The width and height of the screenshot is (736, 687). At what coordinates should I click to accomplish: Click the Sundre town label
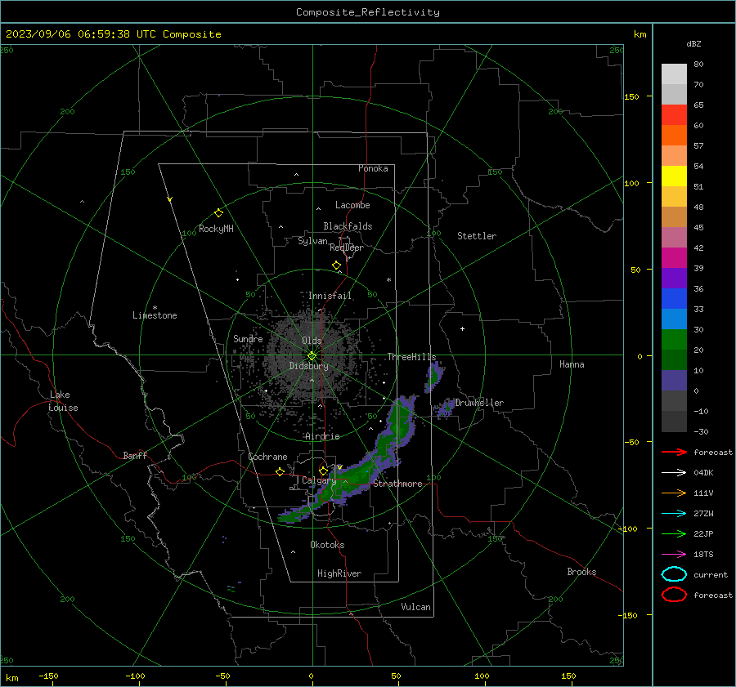248,339
